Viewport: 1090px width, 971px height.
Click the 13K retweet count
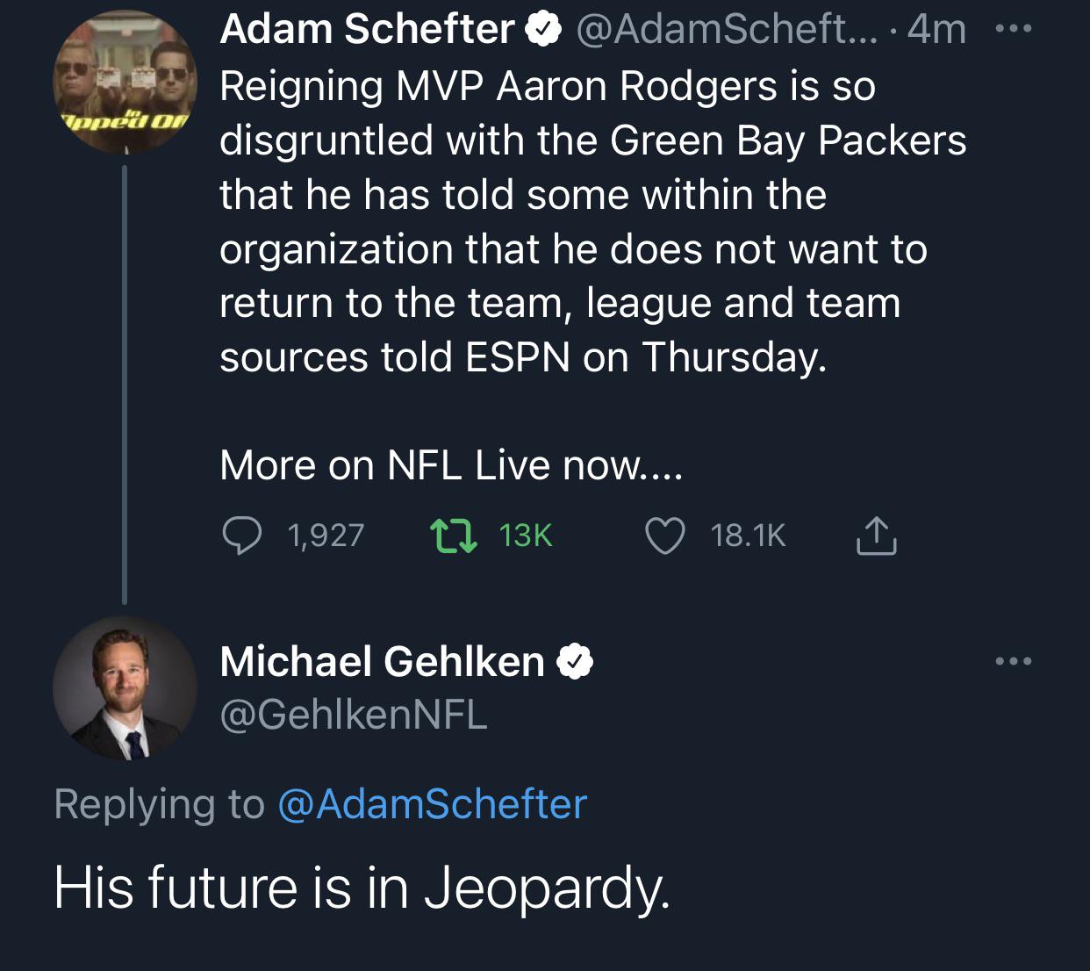[x=525, y=536]
